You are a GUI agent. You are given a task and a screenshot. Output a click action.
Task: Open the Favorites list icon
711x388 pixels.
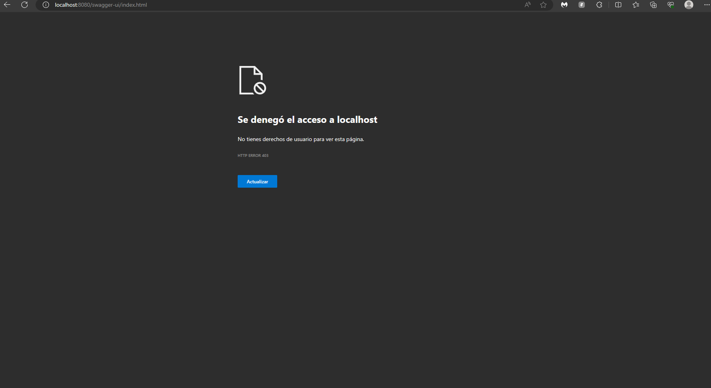pyautogui.click(x=636, y=5)
